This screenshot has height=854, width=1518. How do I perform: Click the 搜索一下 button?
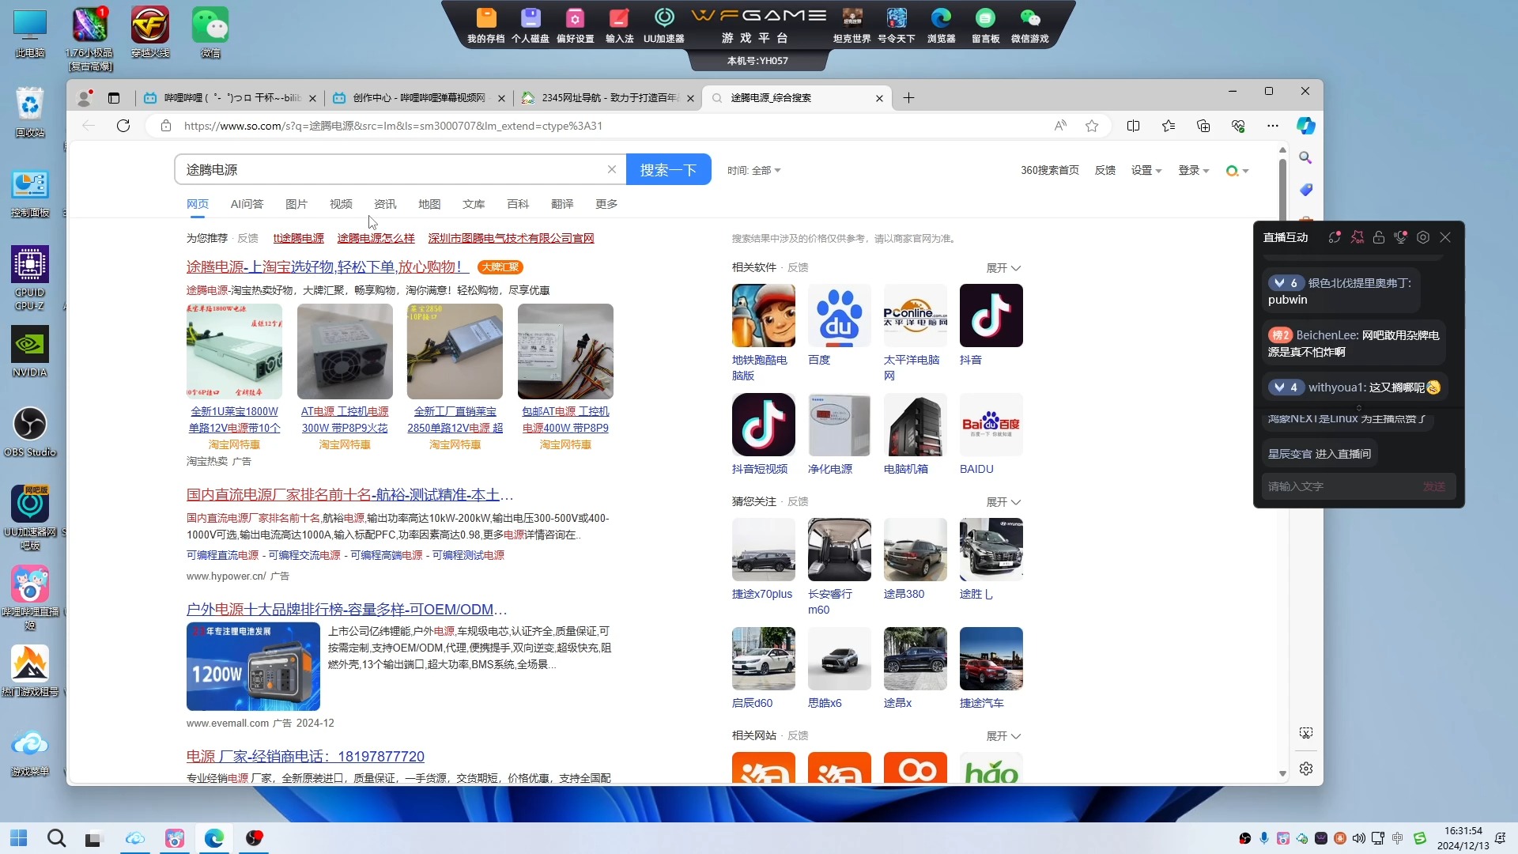[668, 169]
